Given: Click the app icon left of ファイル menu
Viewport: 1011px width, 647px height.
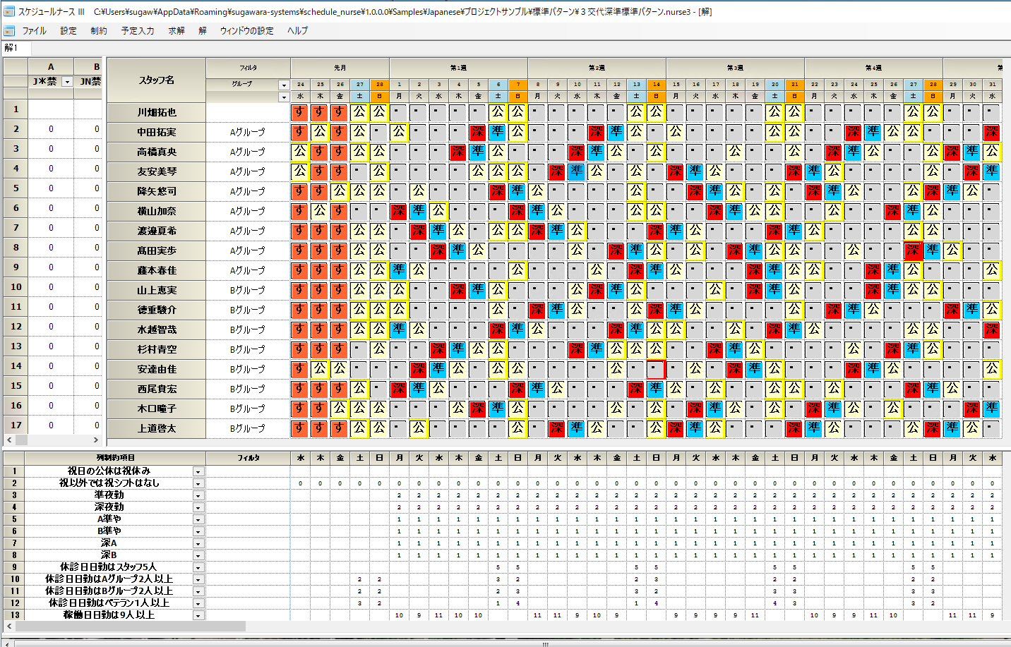Looking at the screenshot, I should 9,30.
